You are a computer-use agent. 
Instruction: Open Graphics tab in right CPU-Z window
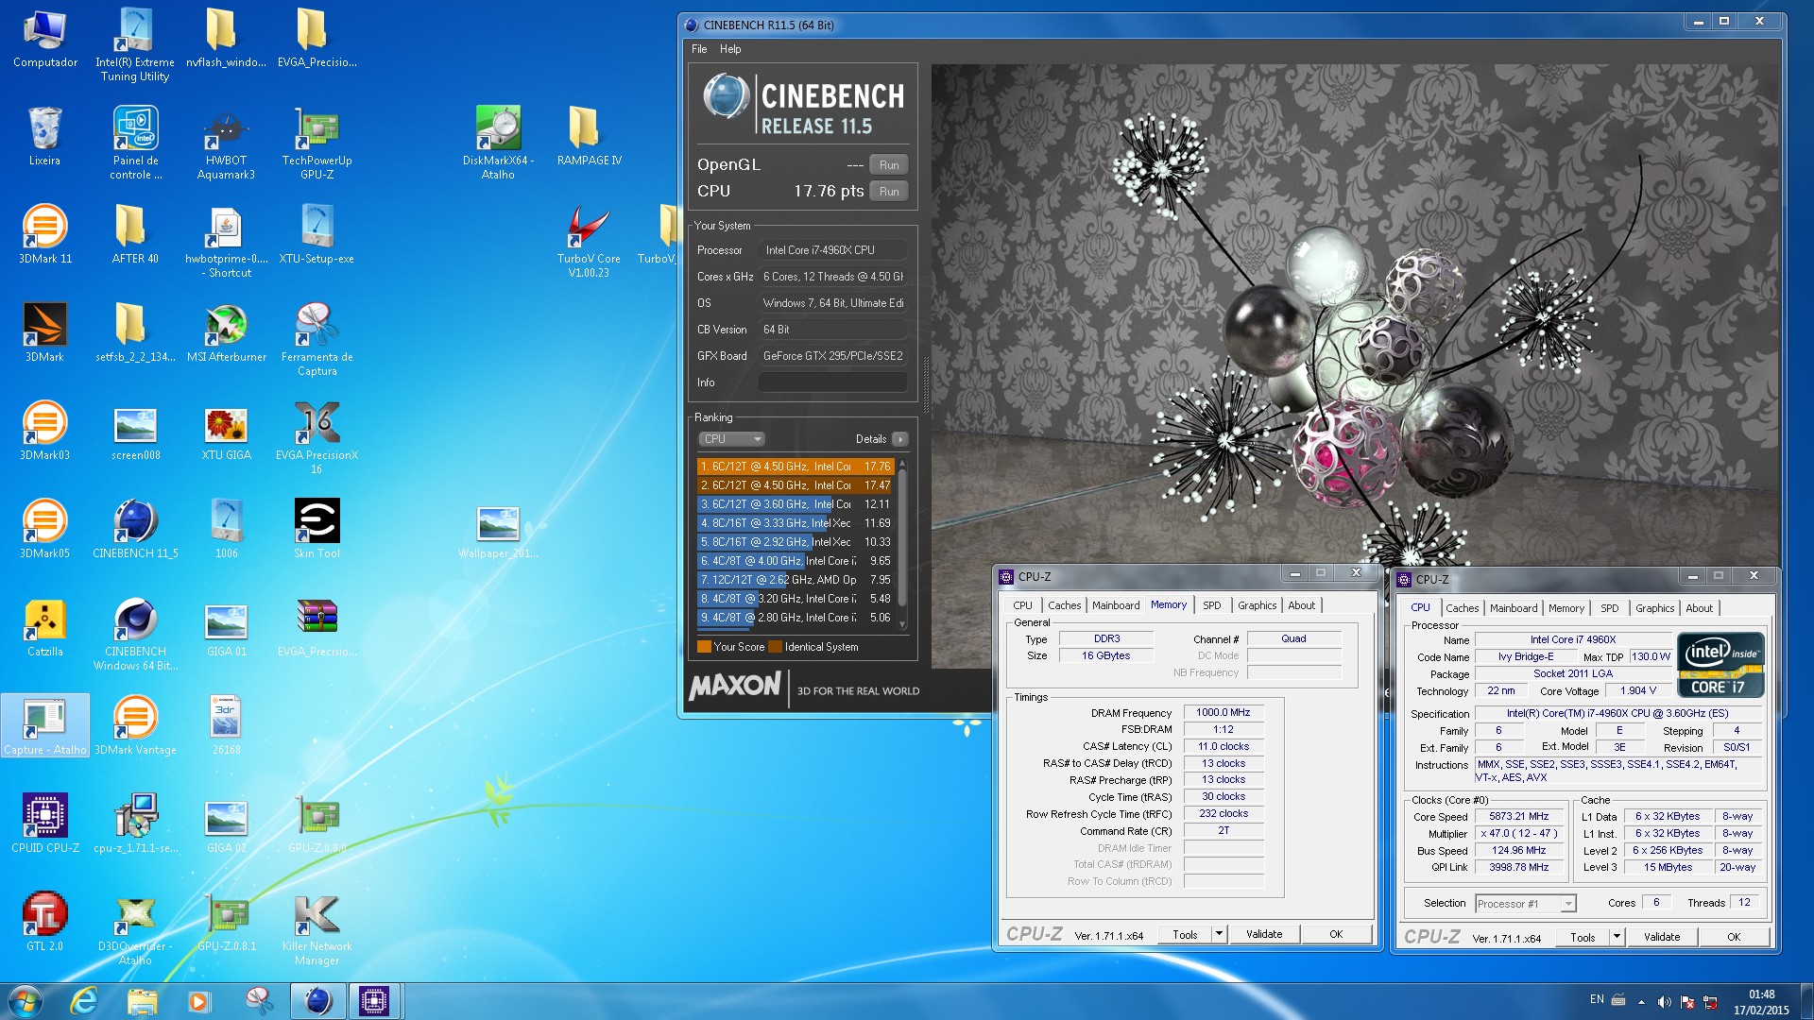pos(1654,608)
